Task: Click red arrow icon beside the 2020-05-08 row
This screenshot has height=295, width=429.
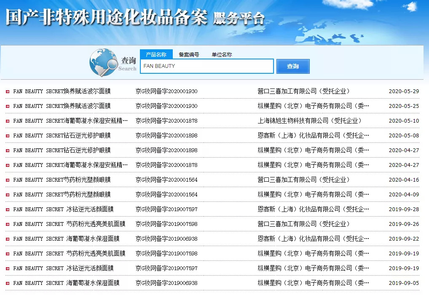Action: click(x=8, y=136)
